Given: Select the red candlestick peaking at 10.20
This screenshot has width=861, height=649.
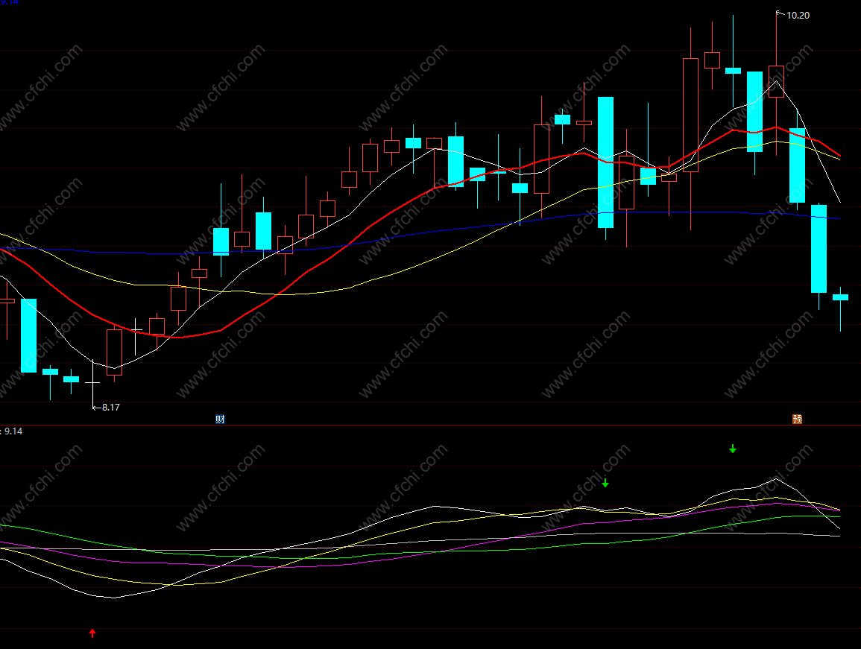Looking at the screenshot, I should (777, 83).
